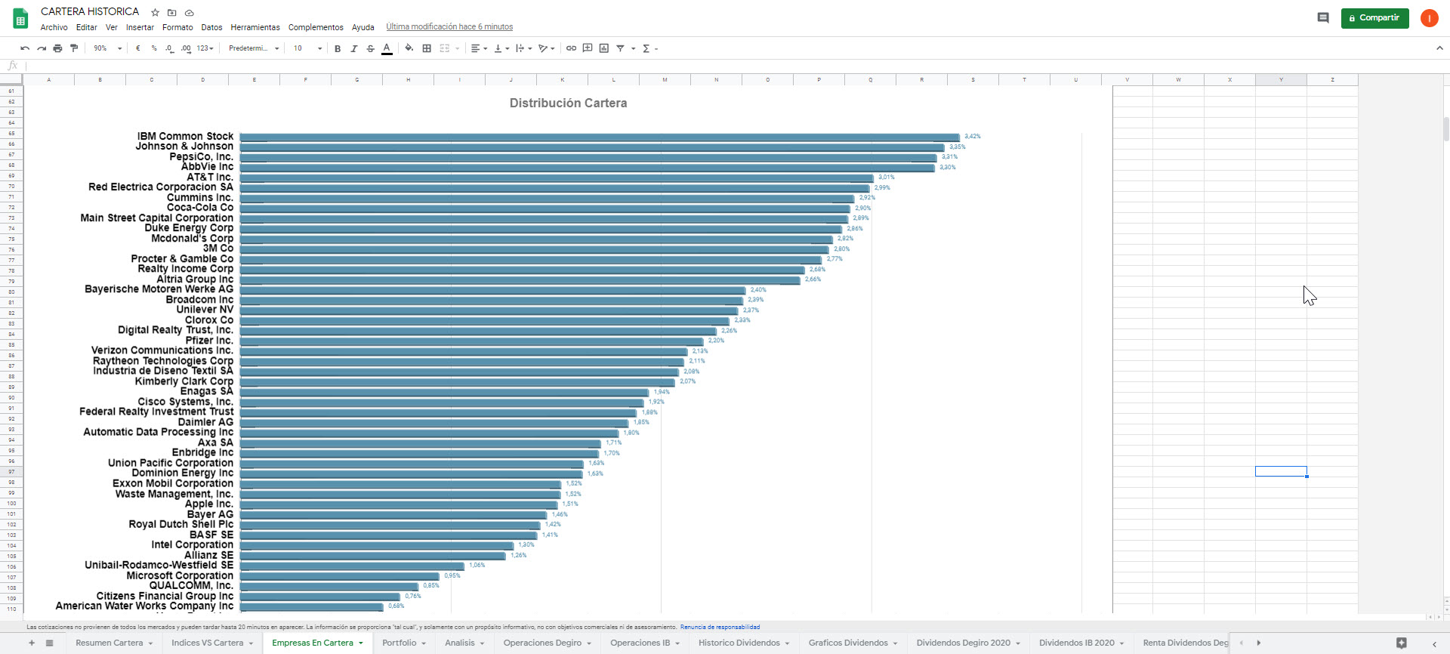1450x654 pixels.
Task: Open Renuncia de responsabilidad link
Action: (x=720, y=627)
